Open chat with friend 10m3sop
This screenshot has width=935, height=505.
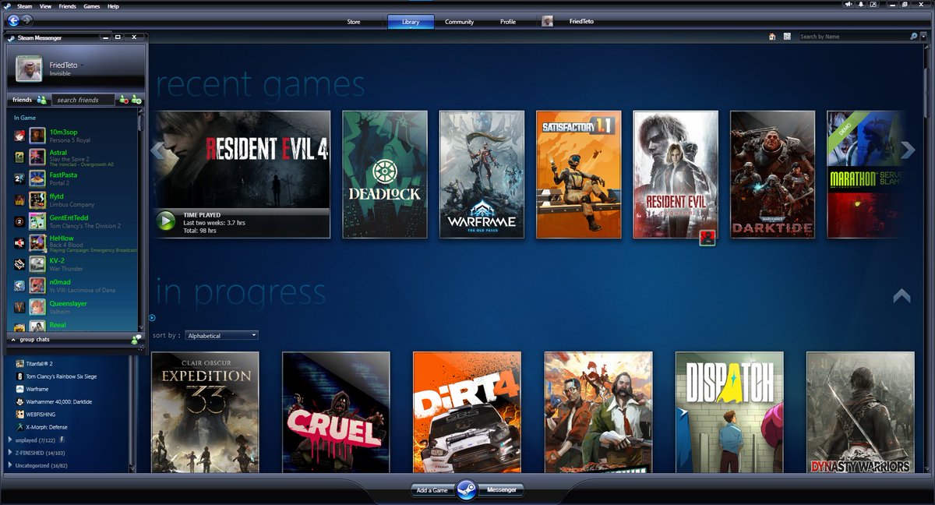[x=76, y=136]
